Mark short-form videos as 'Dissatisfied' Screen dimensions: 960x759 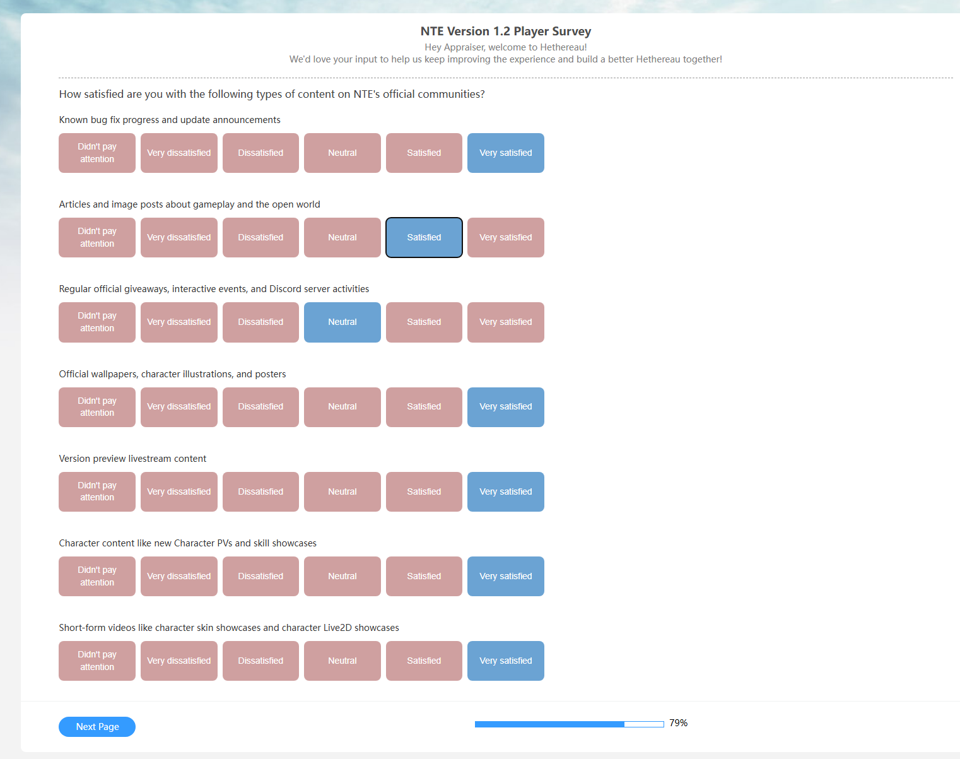click(x=260, y=661)
